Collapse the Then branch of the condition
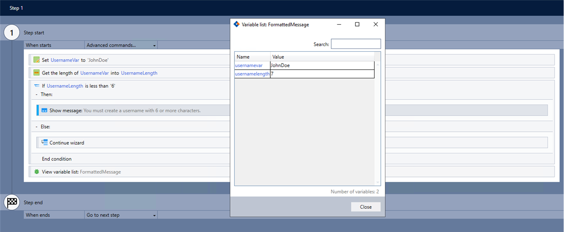 pos(37,94)
